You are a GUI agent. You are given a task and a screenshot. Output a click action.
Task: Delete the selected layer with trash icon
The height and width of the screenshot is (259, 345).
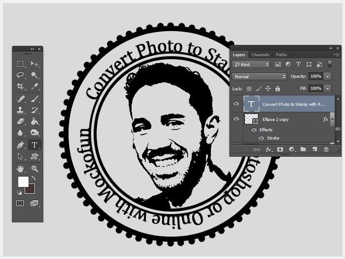tap(326, 149)
